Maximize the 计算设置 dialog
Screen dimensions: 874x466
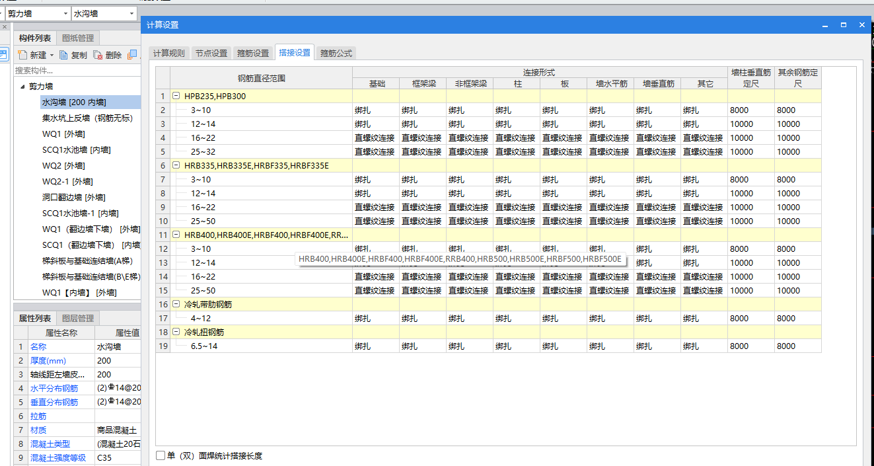[x=844, y=24]
